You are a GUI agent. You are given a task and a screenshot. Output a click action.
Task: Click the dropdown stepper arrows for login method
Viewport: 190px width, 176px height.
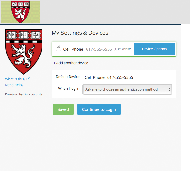point(169,89)
